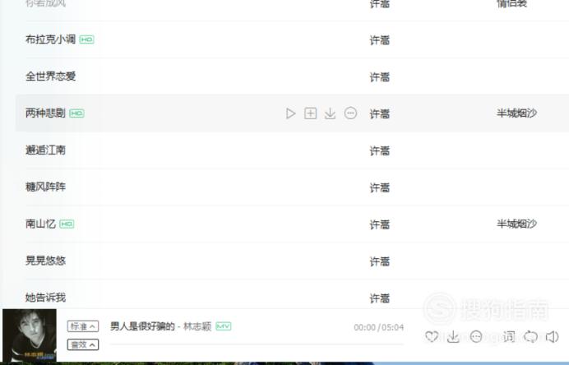The height and width of the screenshot is (365, 569).
Task: Like the current song with heart icon
Action: point(432,337)
